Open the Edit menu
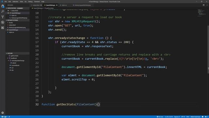The image size is (209, 118). point(9,2)
